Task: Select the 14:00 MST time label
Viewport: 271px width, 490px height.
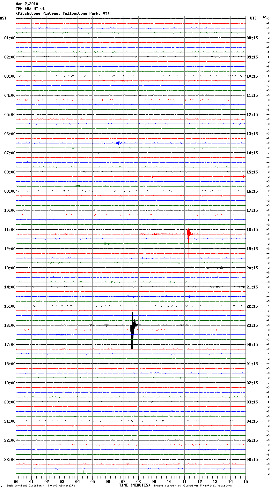Action: 10,287
